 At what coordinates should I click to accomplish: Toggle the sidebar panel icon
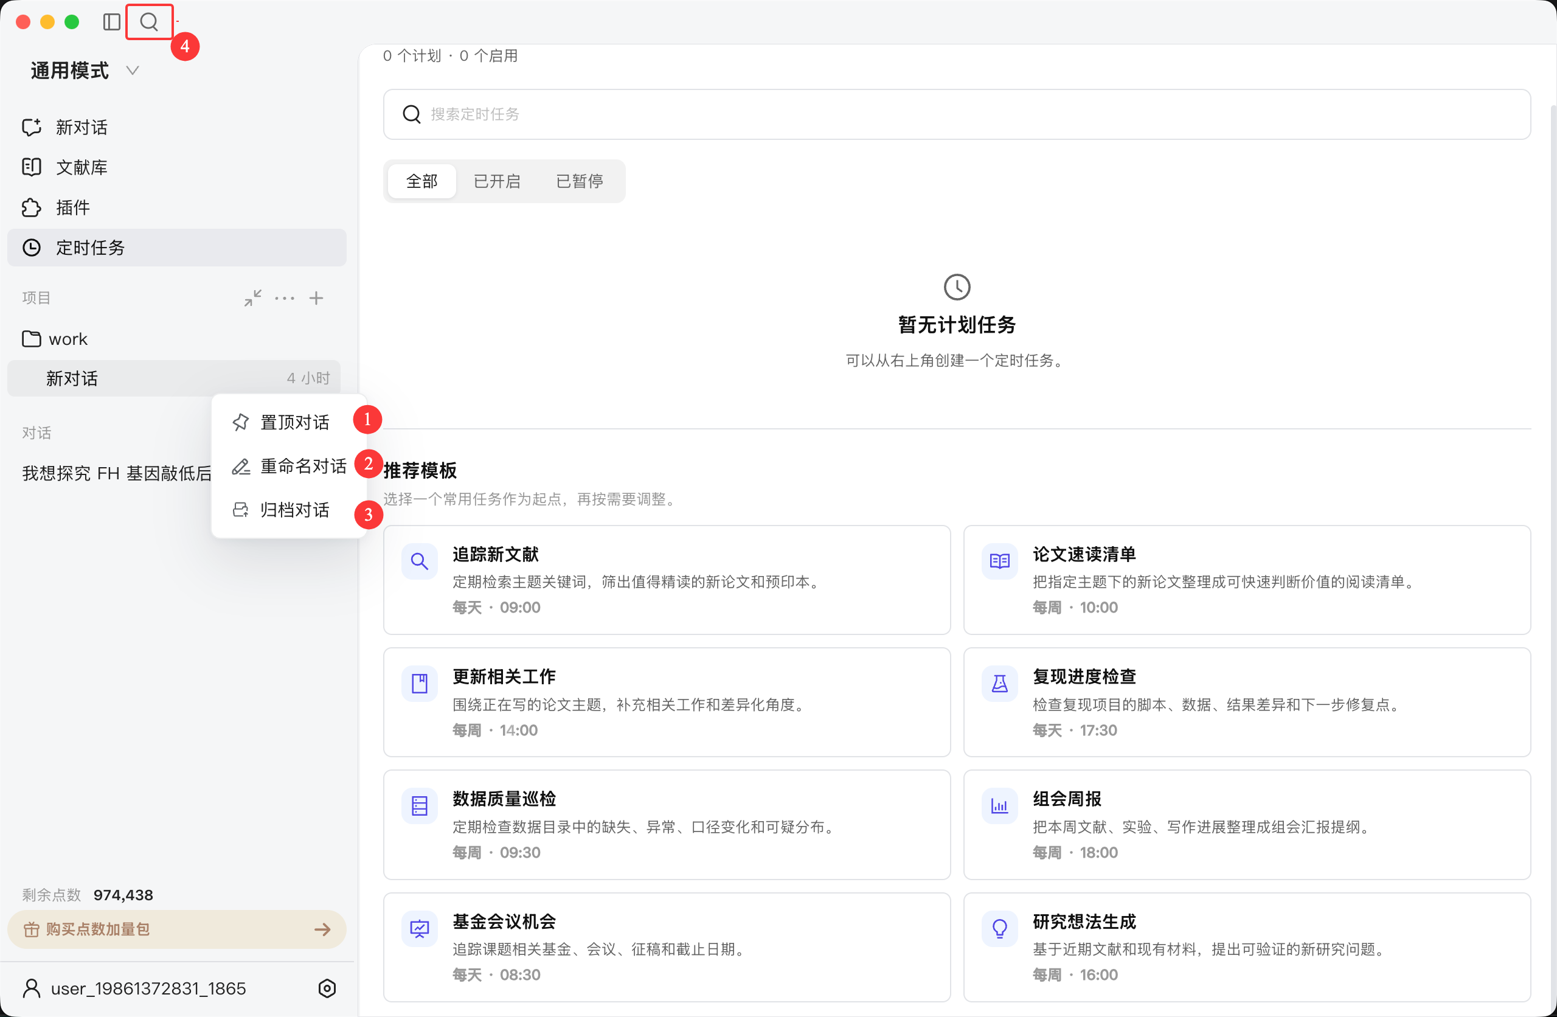click(112, 23)
